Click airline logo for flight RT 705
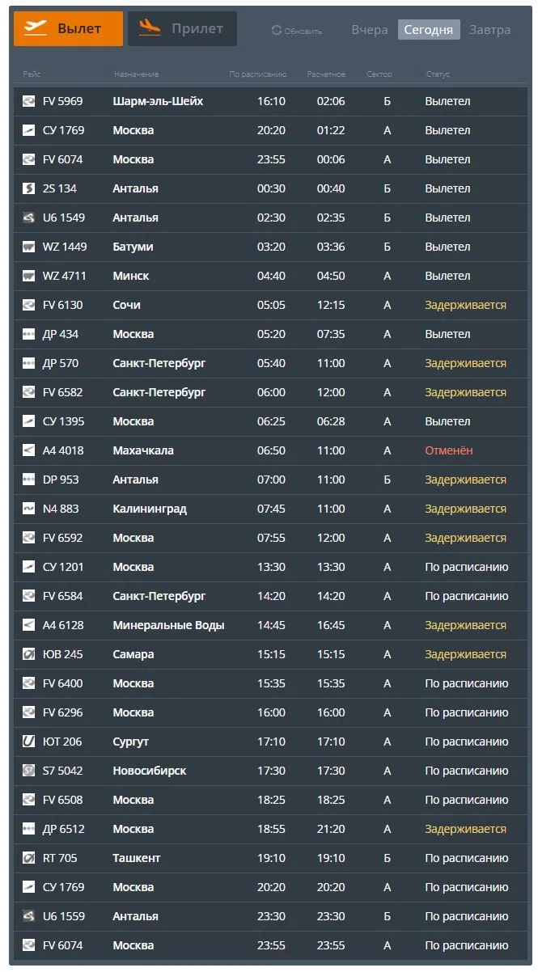 [28, 858]
